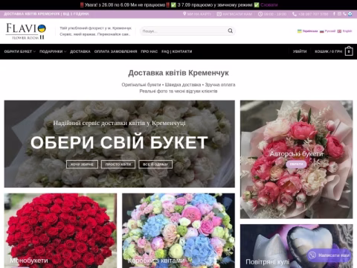Expand the 'Подарунки' menu

coord(53,51)
